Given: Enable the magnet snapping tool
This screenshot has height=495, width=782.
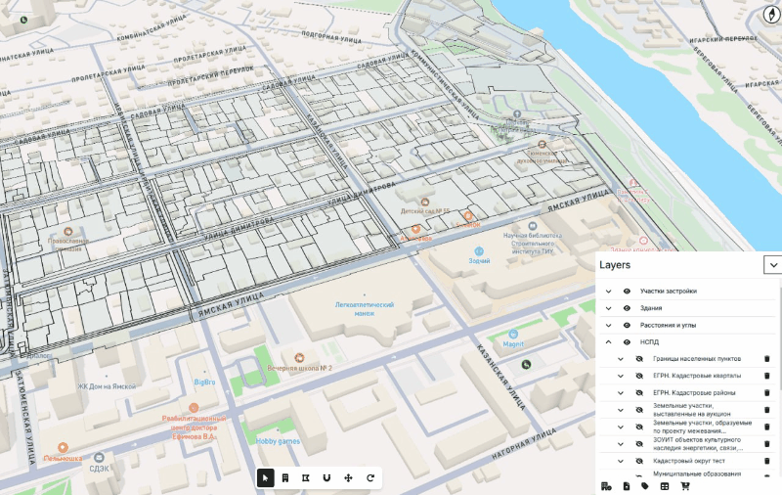Looking at the screenshot, I should (x=326, y=477).
